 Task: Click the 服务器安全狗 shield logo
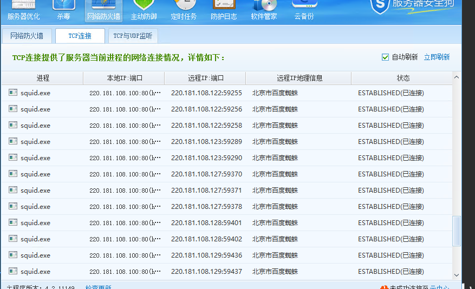(x=380, y=6)
